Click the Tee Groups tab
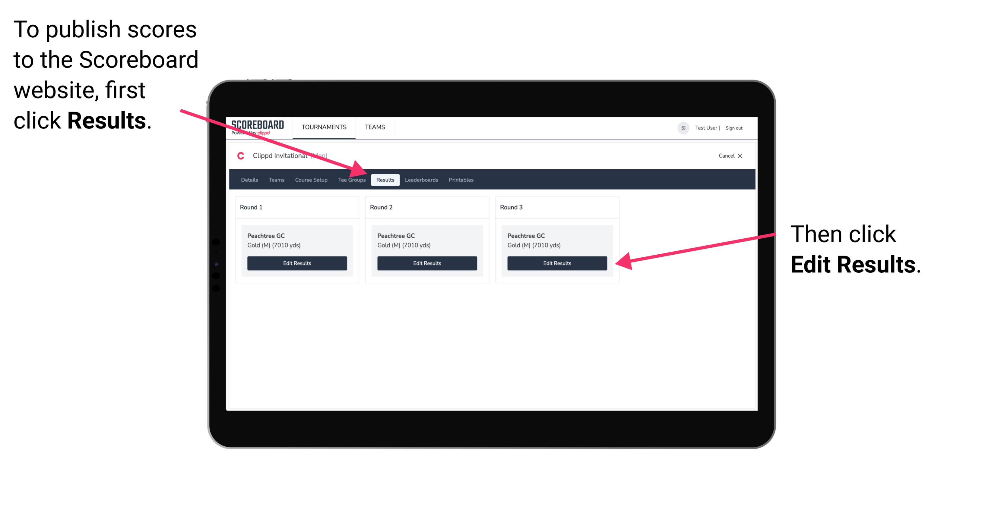982x528 pixels. click(352, 180)
